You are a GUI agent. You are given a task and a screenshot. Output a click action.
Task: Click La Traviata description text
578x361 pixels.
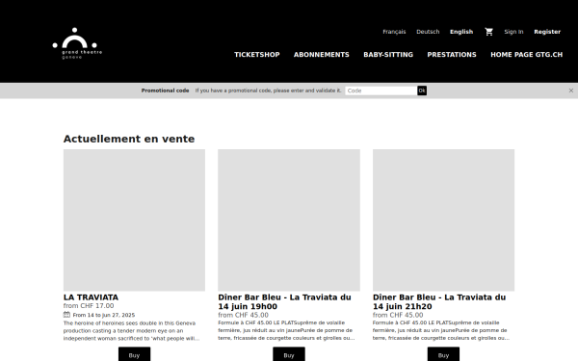(x=131, y=331)
